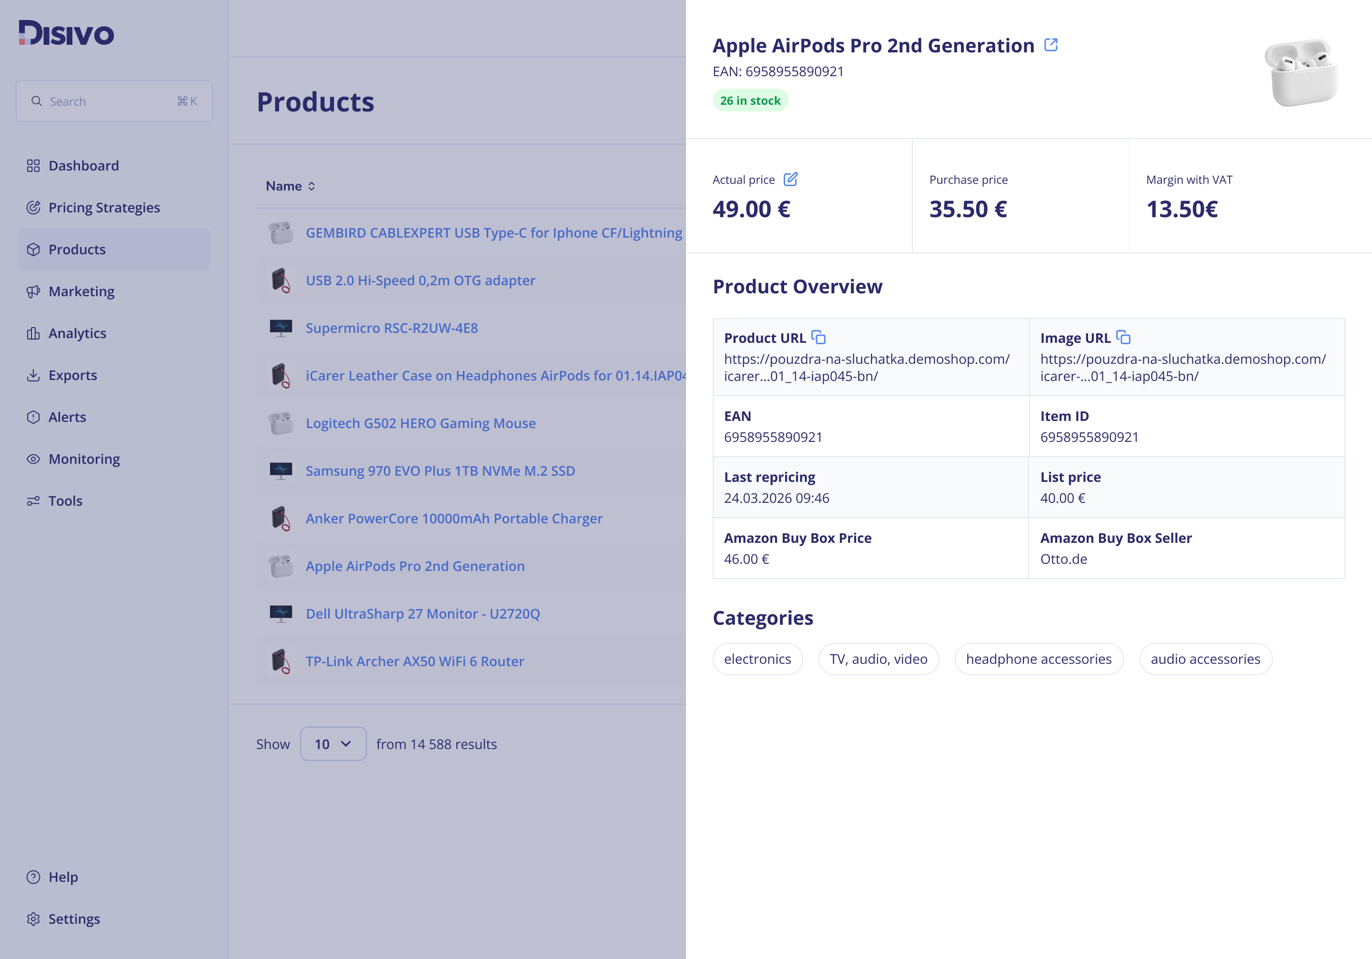Click the Image URL link text

pos(1183,367)
